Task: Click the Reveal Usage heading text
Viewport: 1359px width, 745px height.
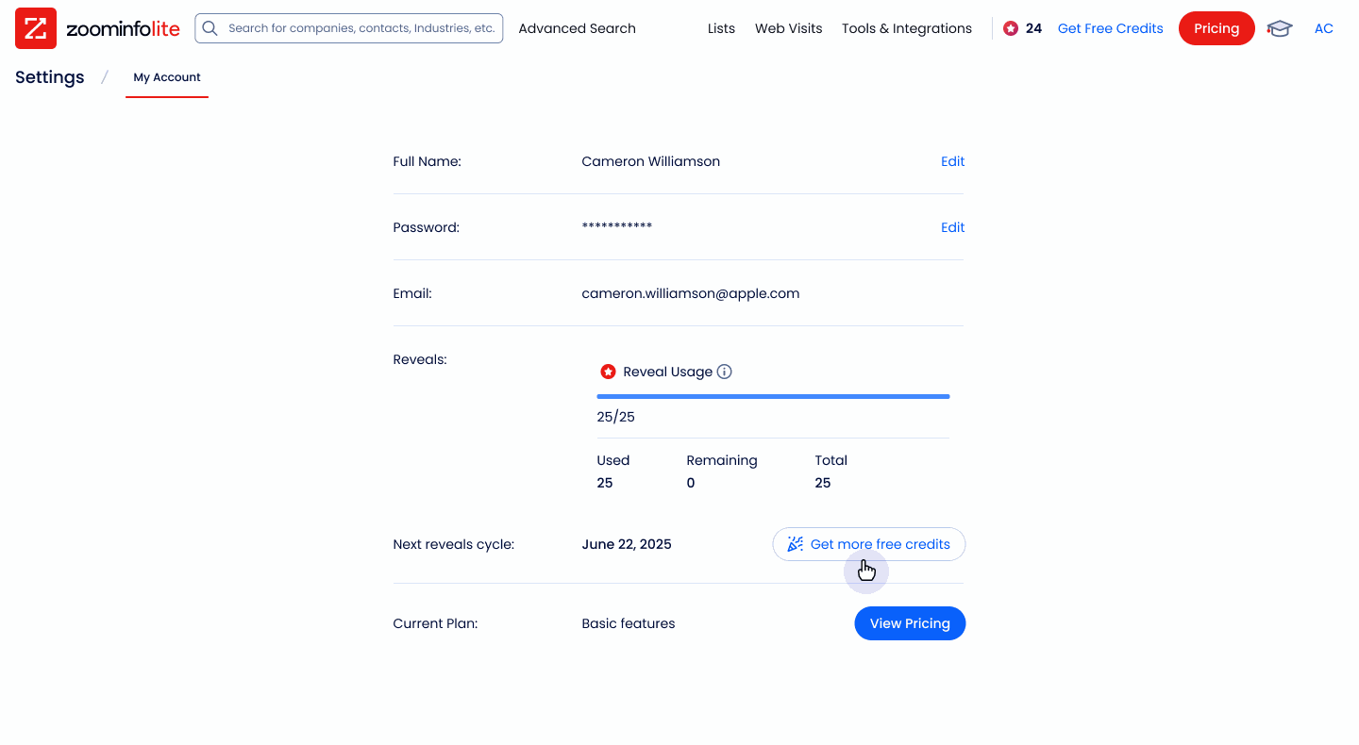Action: (668, 372)
